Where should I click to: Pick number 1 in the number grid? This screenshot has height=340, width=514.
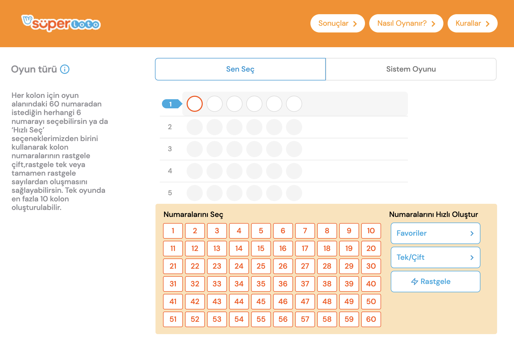tap(173, 231)
